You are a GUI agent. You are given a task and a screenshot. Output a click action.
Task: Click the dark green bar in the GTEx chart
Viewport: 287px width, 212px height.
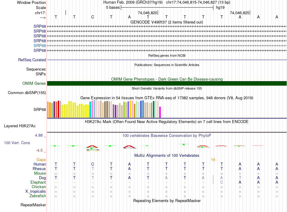click(153, 109)
